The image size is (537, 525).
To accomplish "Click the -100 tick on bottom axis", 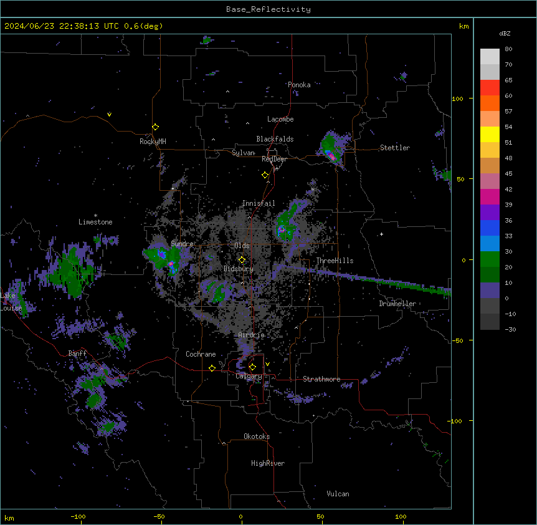I will pyautogui.click(x=78, y=516).
